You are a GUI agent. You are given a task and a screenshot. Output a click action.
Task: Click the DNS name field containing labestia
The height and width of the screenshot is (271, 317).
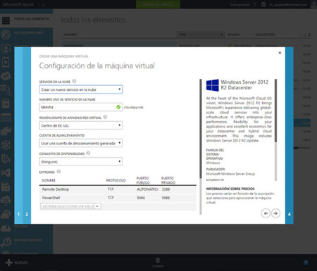click(x=81, y=107)
